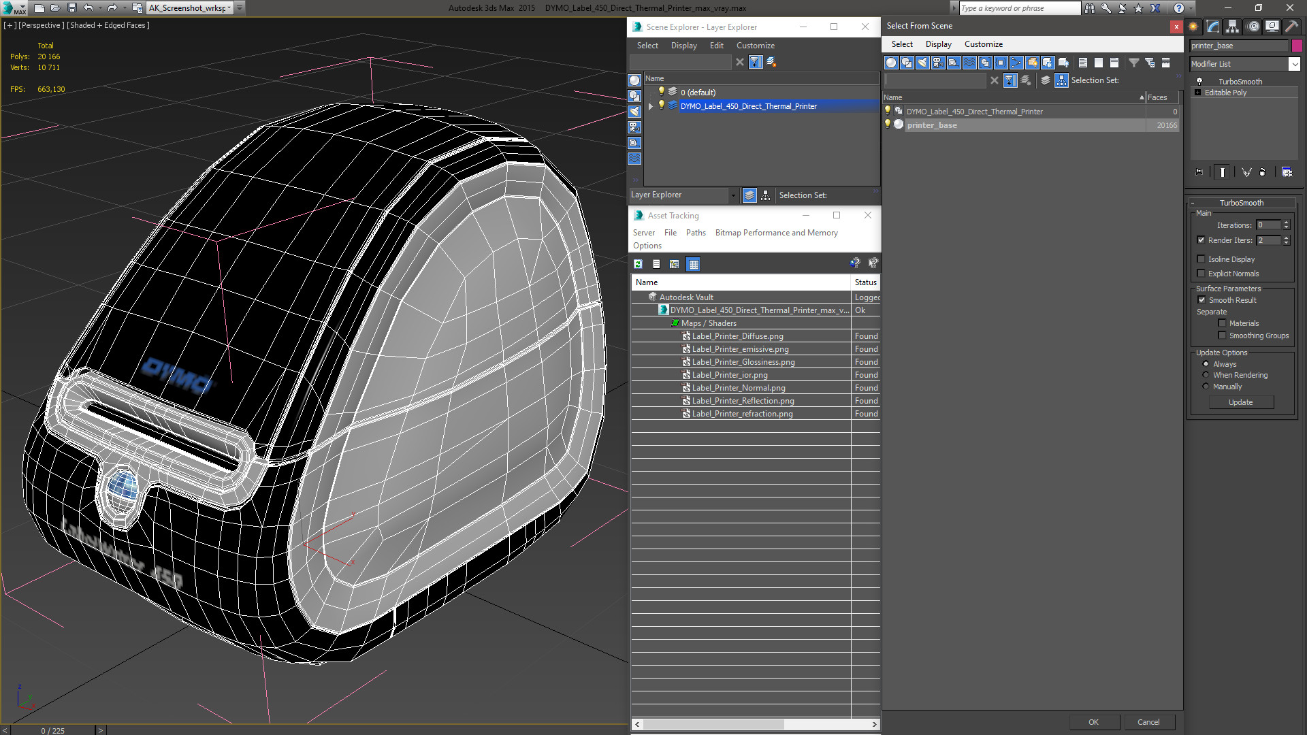This screenshot has width=1307, height=735.
Task: Expand the DYMO_Label_450 layer in Scene Explorer
Action: click(651, 106)
